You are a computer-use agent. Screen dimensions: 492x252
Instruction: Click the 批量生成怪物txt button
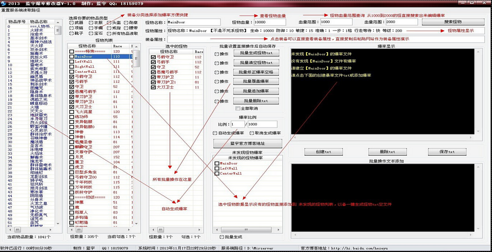pyautogui.click(x=256, y=53)
